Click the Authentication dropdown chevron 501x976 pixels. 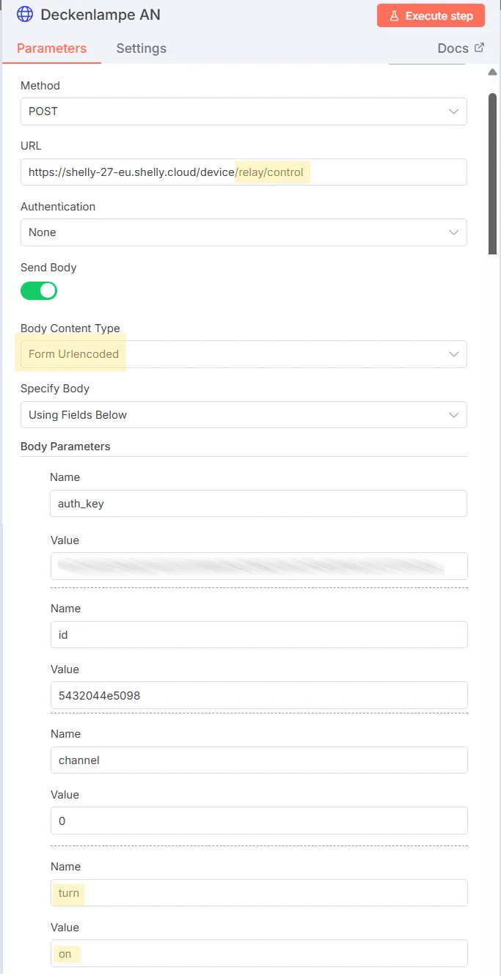tap(455, 232)
